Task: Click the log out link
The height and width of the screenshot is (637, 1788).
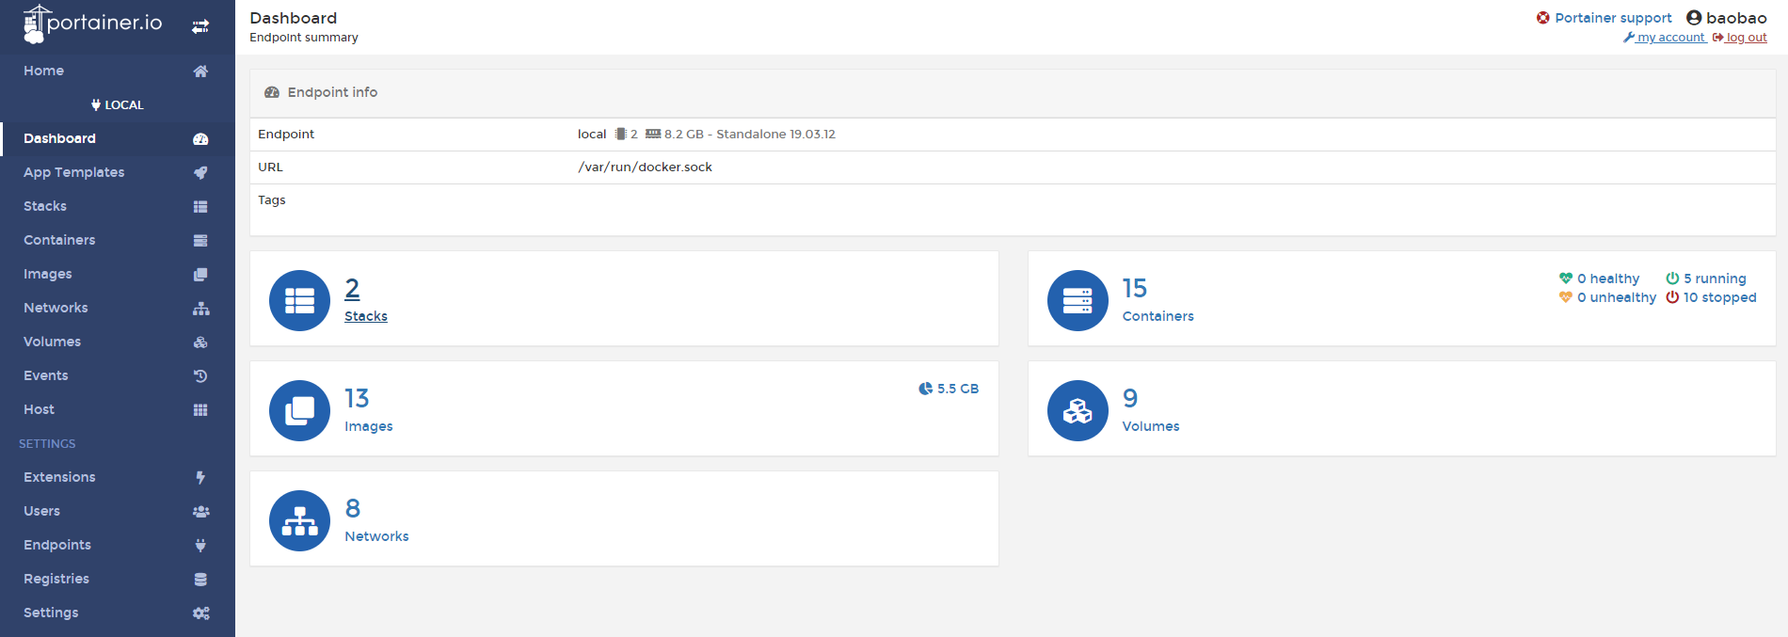Action: coord(1740,38)
